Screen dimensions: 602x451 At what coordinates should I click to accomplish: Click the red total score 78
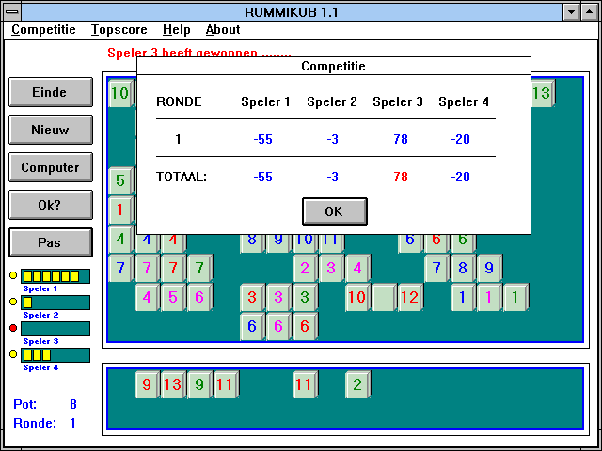point(401,177)
